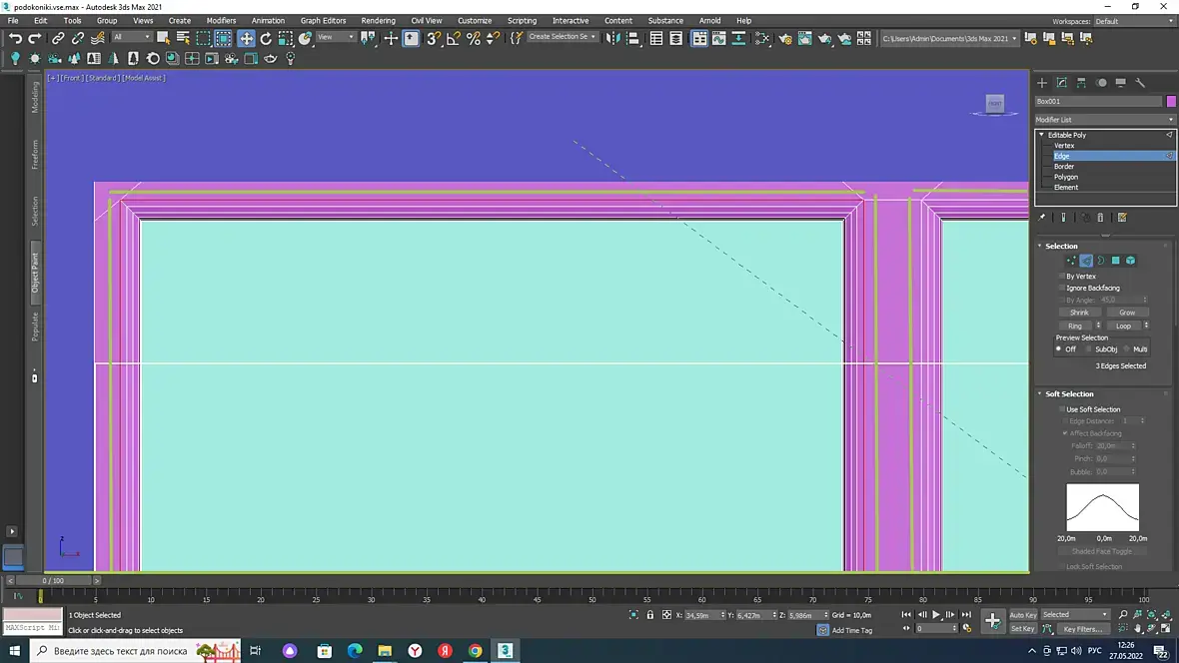The image size is (1179, 663).
Task: Activate the Select and Scale tool
Action: point(285,38)
